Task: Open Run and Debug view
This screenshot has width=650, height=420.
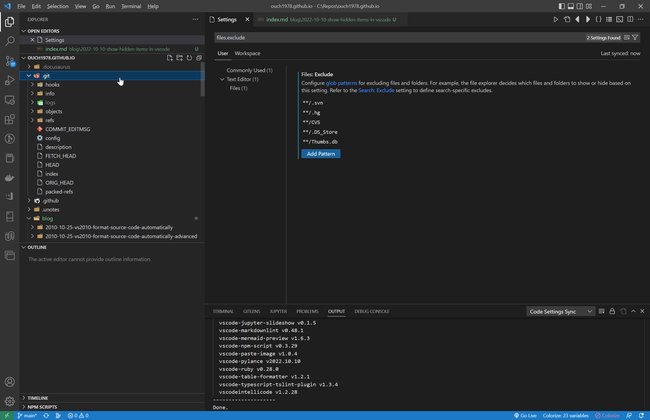Action: (x=9, y=80)
